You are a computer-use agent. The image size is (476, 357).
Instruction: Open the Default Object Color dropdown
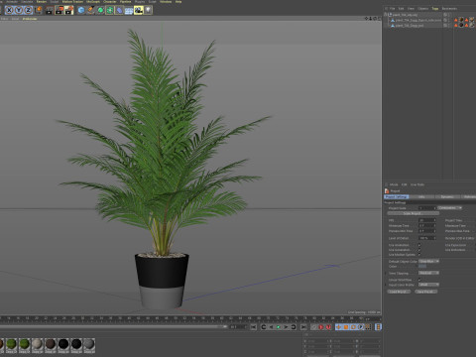(429, 261)
